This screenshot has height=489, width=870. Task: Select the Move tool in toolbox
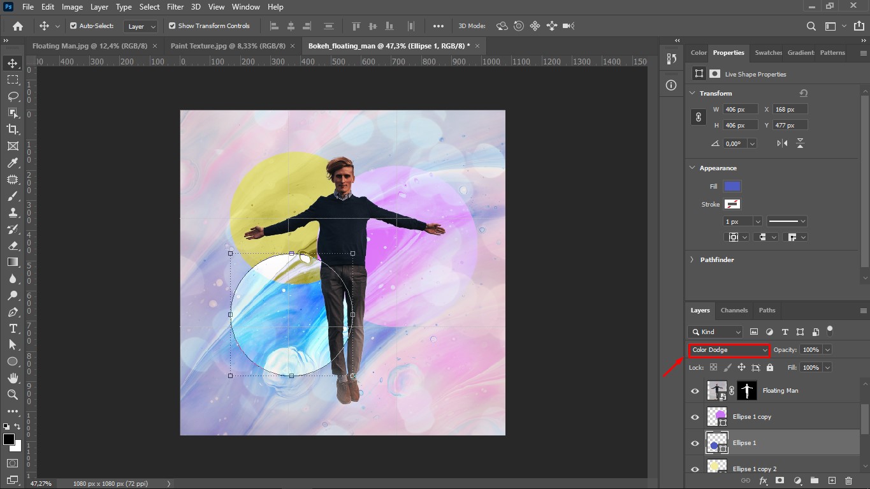tap(13, 63)
